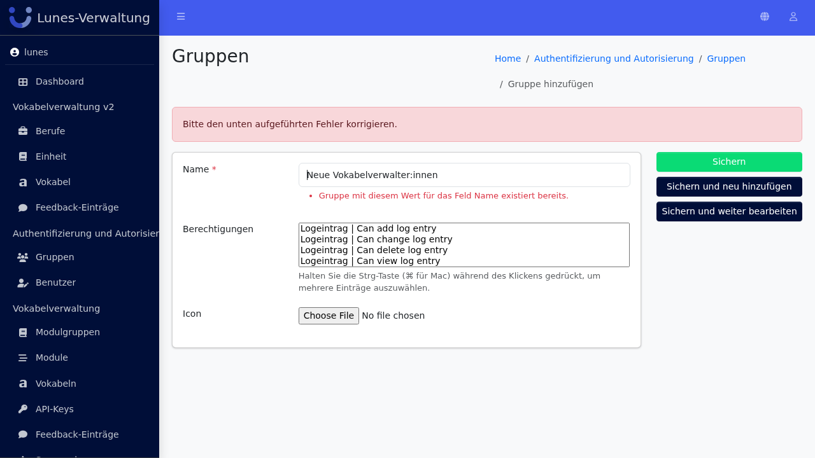
Task: Open Module in the sidebar
Action: (x=80, y=357)
